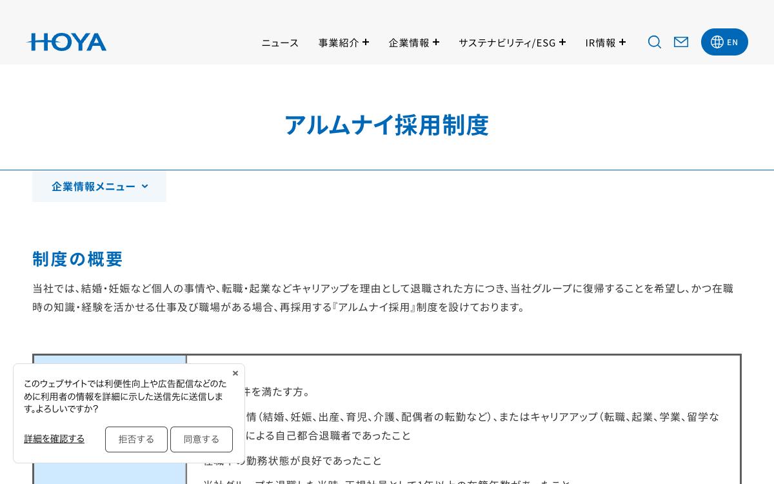
Task: Open the ニュース menu item
Action: click(x=280, y=43)
